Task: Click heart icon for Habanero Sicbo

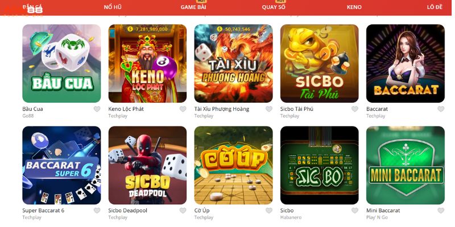Action: (x=355, y=211)
